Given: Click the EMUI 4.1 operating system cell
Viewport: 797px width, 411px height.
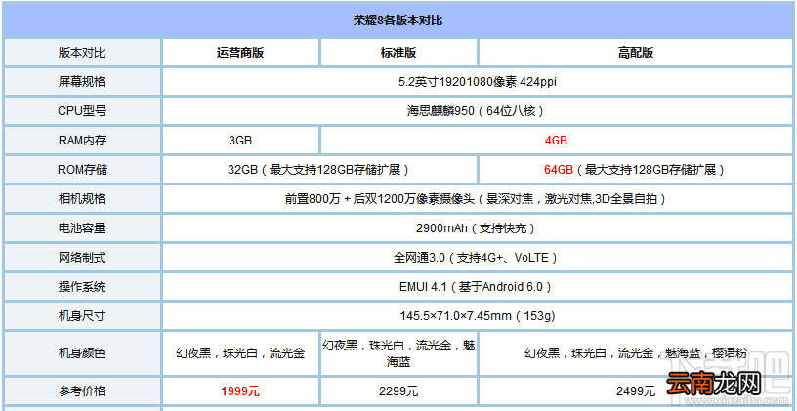Looking at the screenshot, I should (x=478, y=287).
